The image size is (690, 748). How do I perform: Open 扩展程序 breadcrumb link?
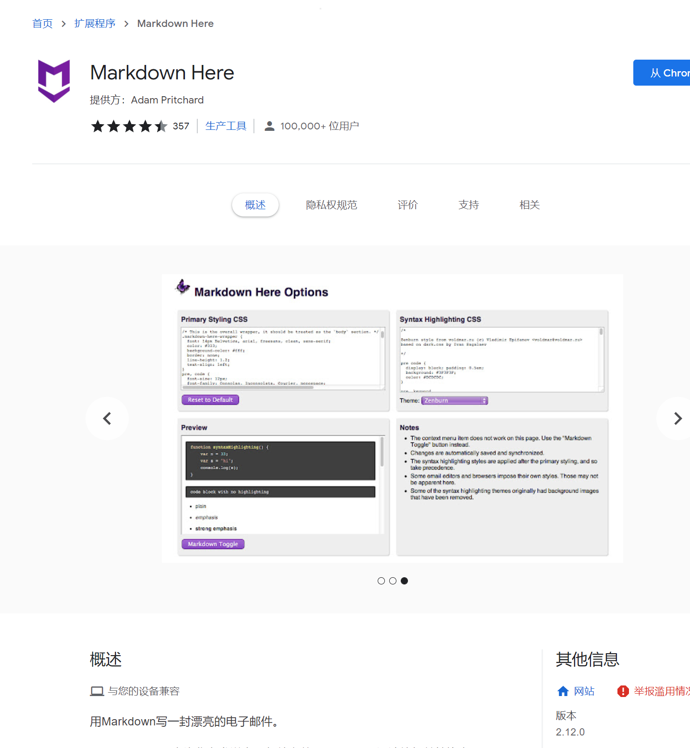[x=95, y=24]
